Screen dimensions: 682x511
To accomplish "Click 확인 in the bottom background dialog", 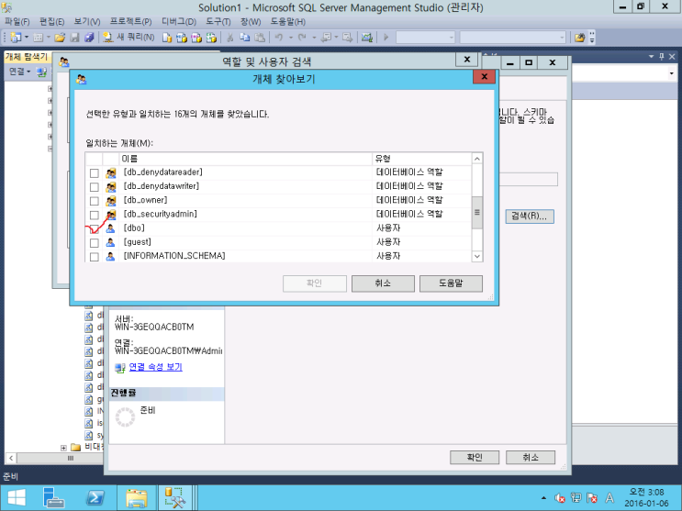I will pyautogui.click(x=475, y=457).
